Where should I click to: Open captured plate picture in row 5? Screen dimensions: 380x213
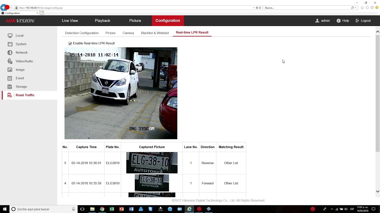(152, 163)
